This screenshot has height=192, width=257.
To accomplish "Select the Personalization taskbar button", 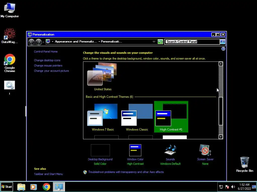I will 59,187.
